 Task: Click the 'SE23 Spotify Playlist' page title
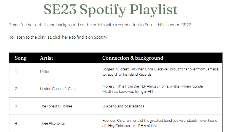[x=111, y=10]
